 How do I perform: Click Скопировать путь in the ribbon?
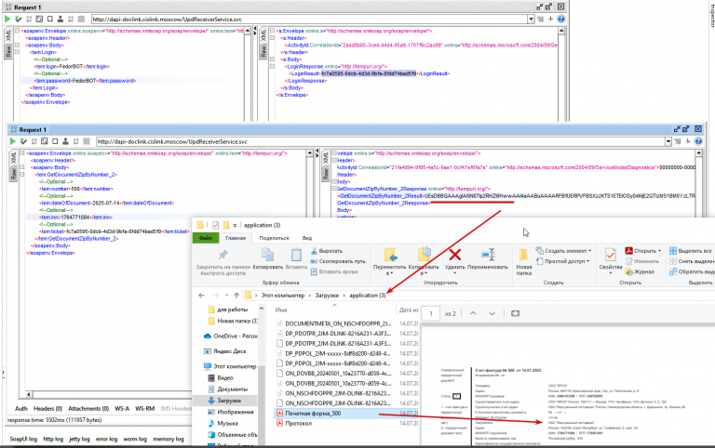click(x=338, y=261)
